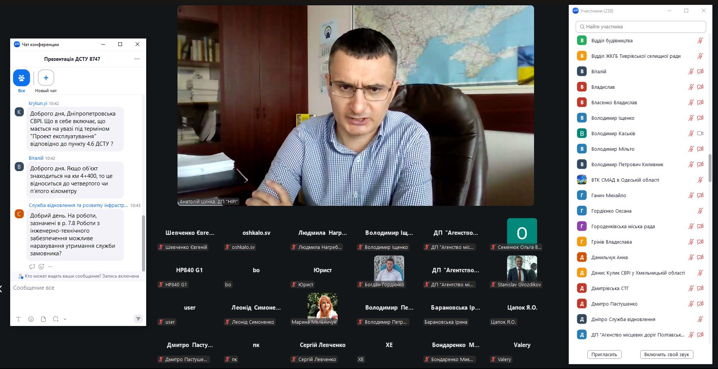Add emoji reaction to the last chat message

tap(41, 267)
